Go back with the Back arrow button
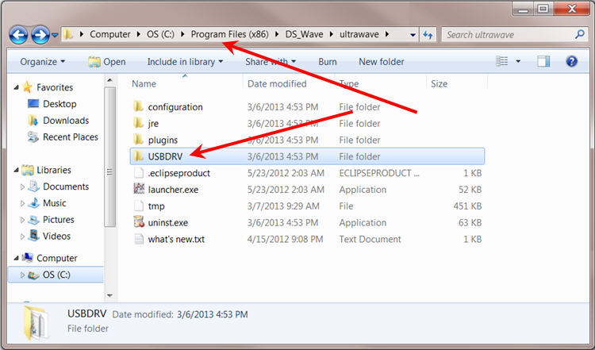Screen dimensions: 595x350 pyautogui.click(x=17, y=35)
